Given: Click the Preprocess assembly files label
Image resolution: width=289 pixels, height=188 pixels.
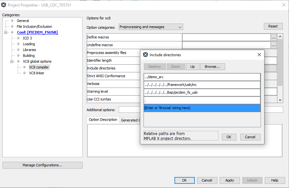Looking at the screenshot, I should [x=106, y=53].
